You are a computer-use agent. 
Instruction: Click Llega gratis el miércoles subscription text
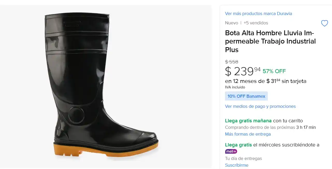coord(272,145)
